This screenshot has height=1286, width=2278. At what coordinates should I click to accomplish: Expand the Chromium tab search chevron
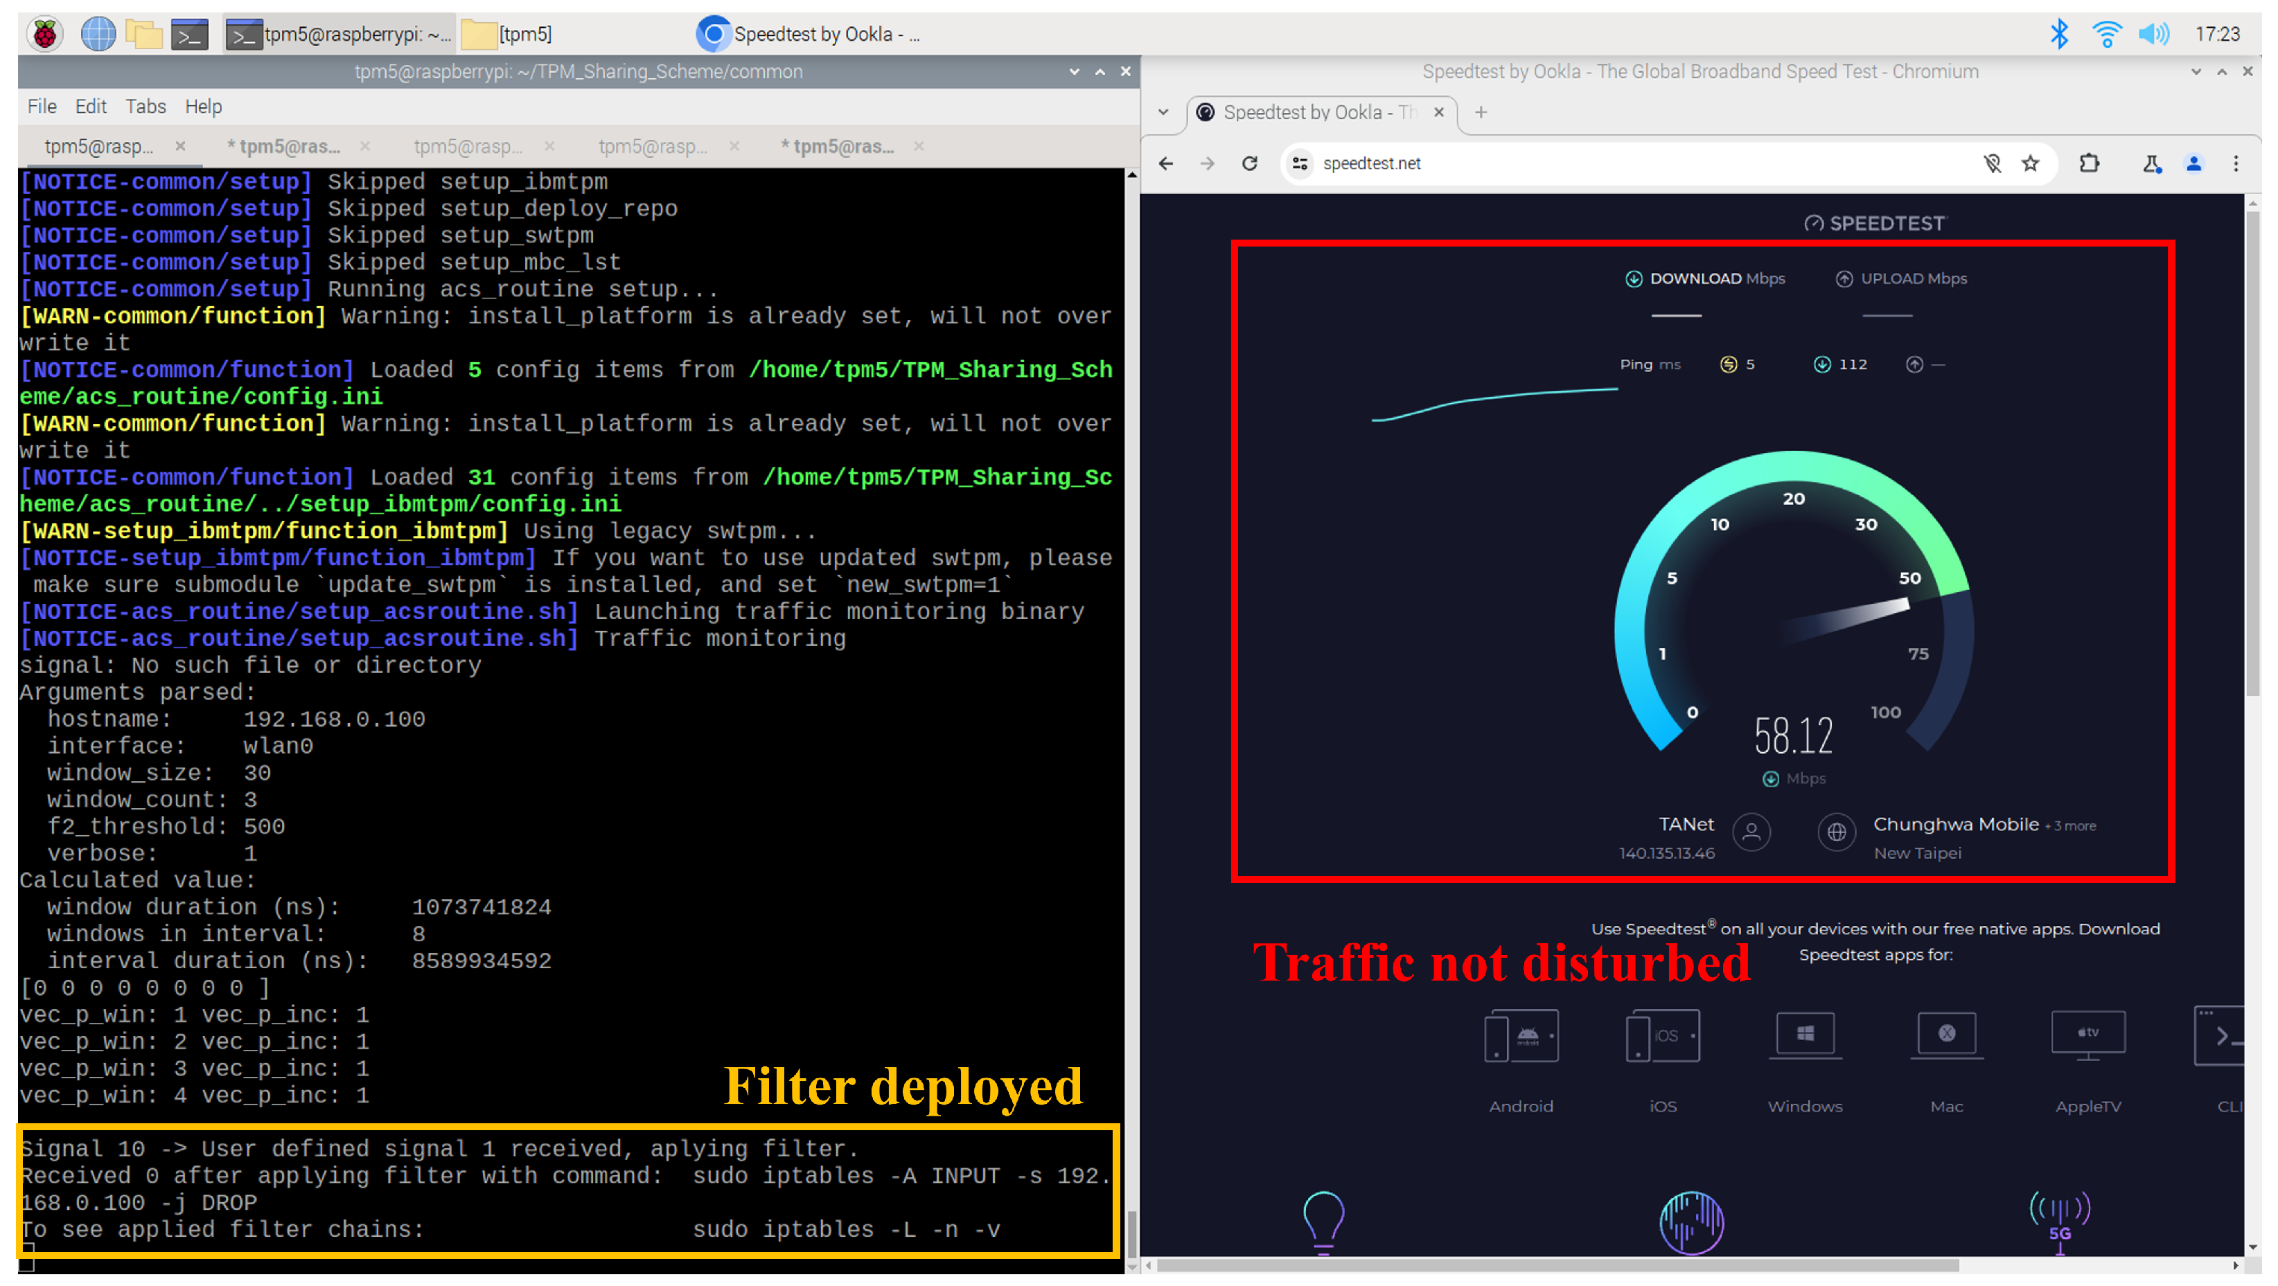(x=1164, y=112)
